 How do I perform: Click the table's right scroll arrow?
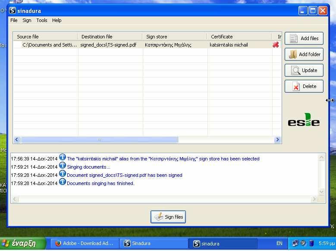pyautogui.click(x=277, y=140)
